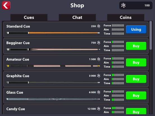The image size is (155, 116).
Task: Buy the Begginer Cue
Action: [136, 46]
